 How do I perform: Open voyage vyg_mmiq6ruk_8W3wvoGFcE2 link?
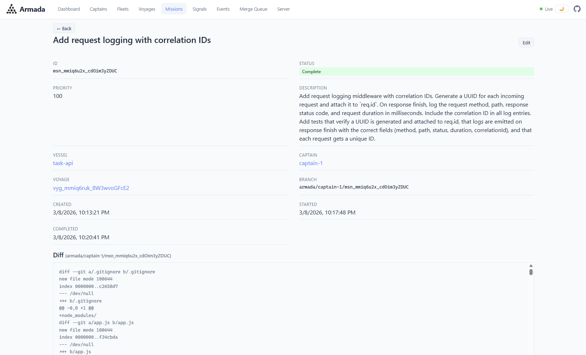pyautogui.click(x=91, y=188)
